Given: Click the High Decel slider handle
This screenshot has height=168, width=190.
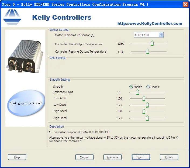Looking at the screenshot, I should [x=147, y=118].
